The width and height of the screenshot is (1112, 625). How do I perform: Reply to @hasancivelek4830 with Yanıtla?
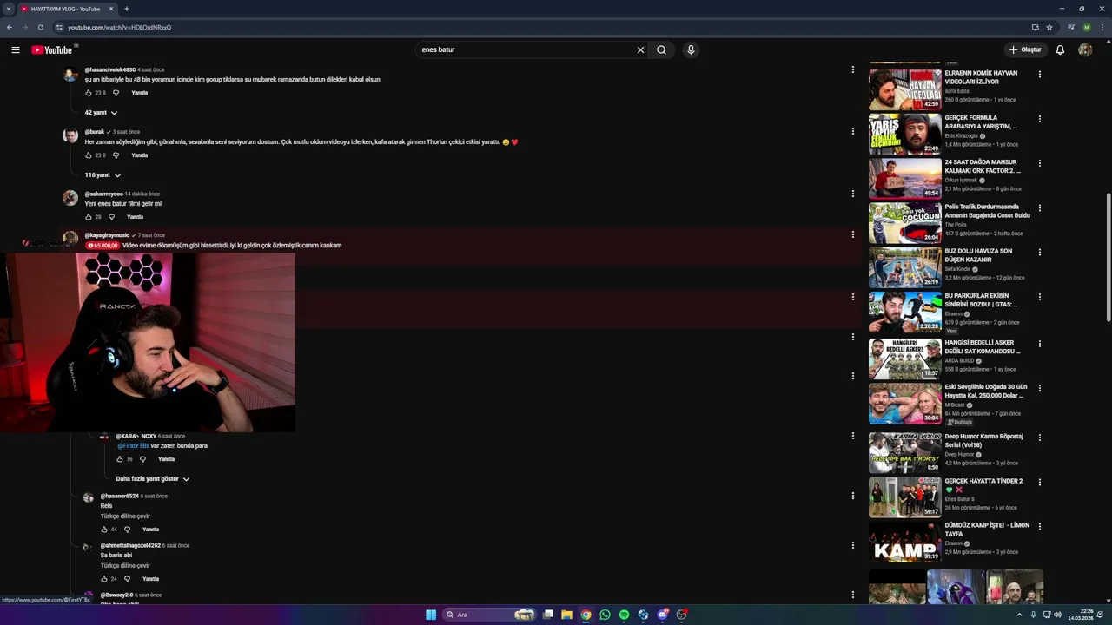139,93
